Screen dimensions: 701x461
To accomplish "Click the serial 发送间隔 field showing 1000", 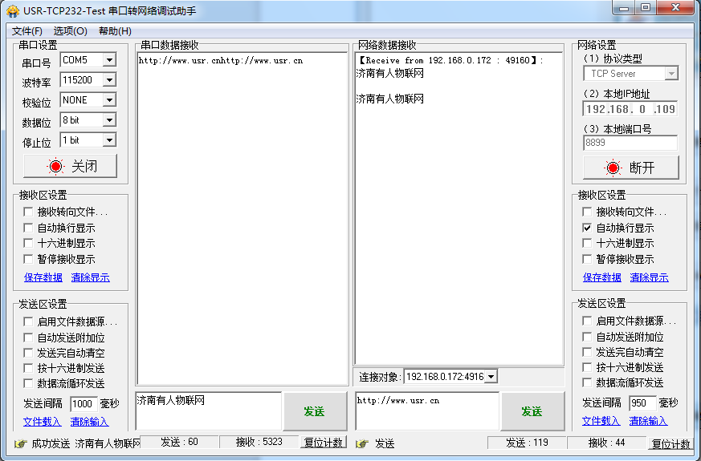I will click(83, 404).
